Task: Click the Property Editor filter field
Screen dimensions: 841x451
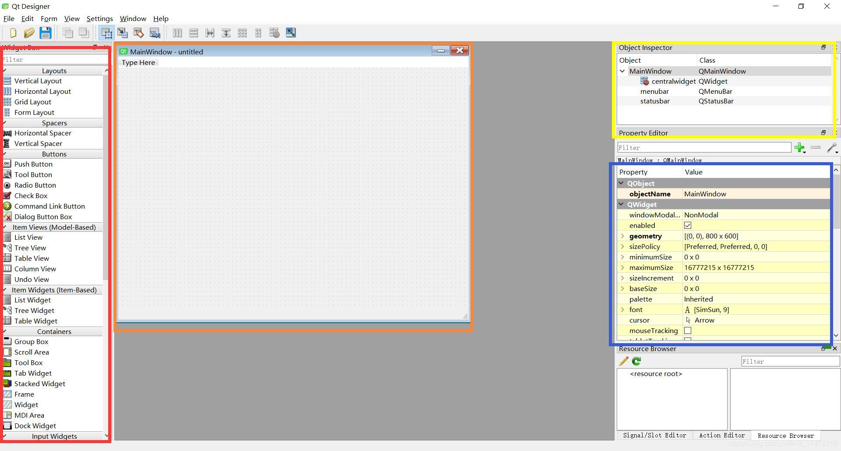Action: (703, 147)
